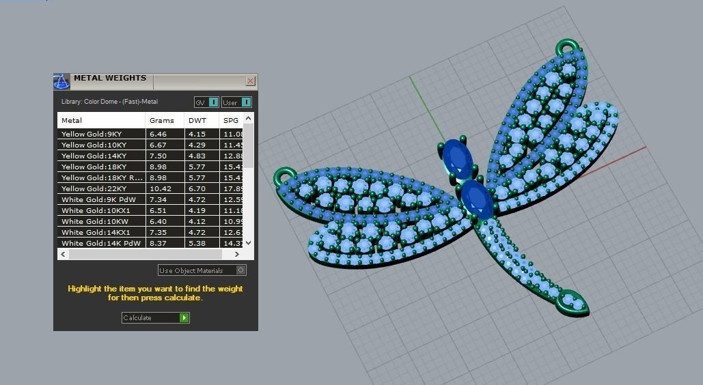The width and height of the screenshot is (703, 385).
Task: Click the vertical scrollbar thumb in table
Action: point(249,145)
